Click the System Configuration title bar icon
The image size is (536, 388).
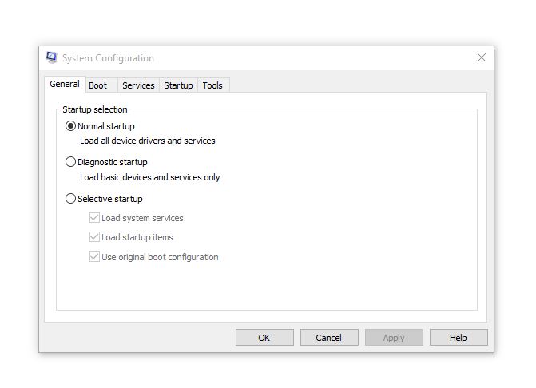click(52, 57)
